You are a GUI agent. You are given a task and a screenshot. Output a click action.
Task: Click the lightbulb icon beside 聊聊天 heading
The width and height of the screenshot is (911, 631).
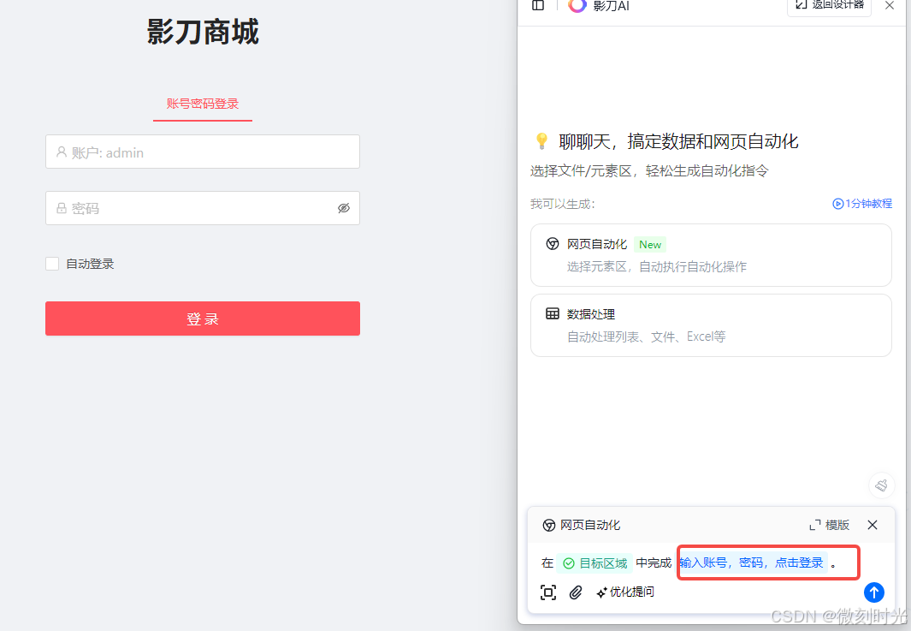[x=541, y=140]
